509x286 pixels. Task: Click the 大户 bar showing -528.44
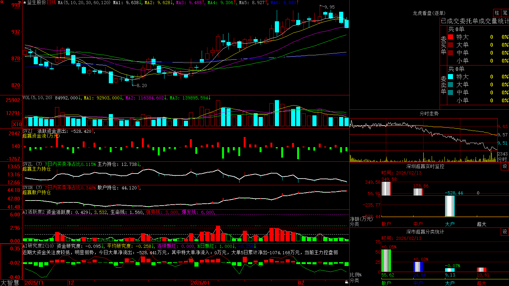[x=450, y=206]
